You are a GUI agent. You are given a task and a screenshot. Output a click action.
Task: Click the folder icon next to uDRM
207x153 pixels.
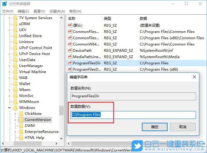tap(16, 24)
